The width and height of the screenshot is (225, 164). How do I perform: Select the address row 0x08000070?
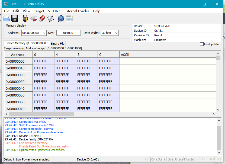[18, 109]
